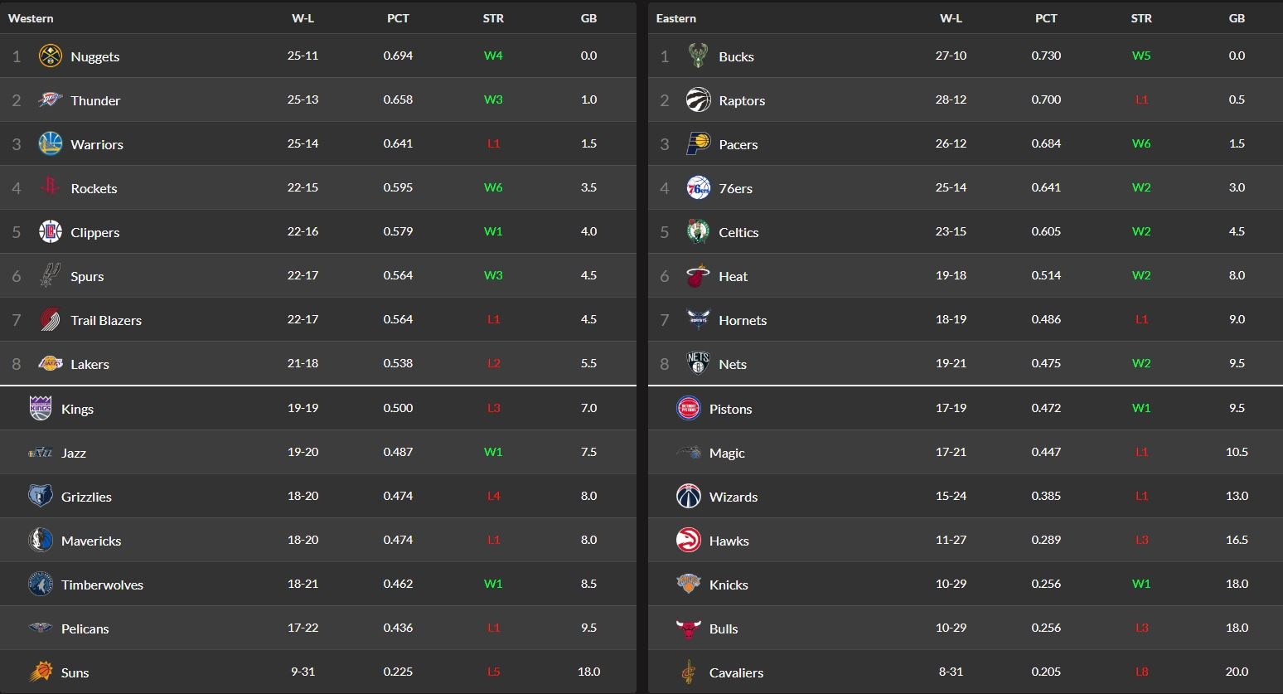Viewport: 1283px width, 694px height.
Task: Click the Warriors team logo
Action: tap(51, 144)
